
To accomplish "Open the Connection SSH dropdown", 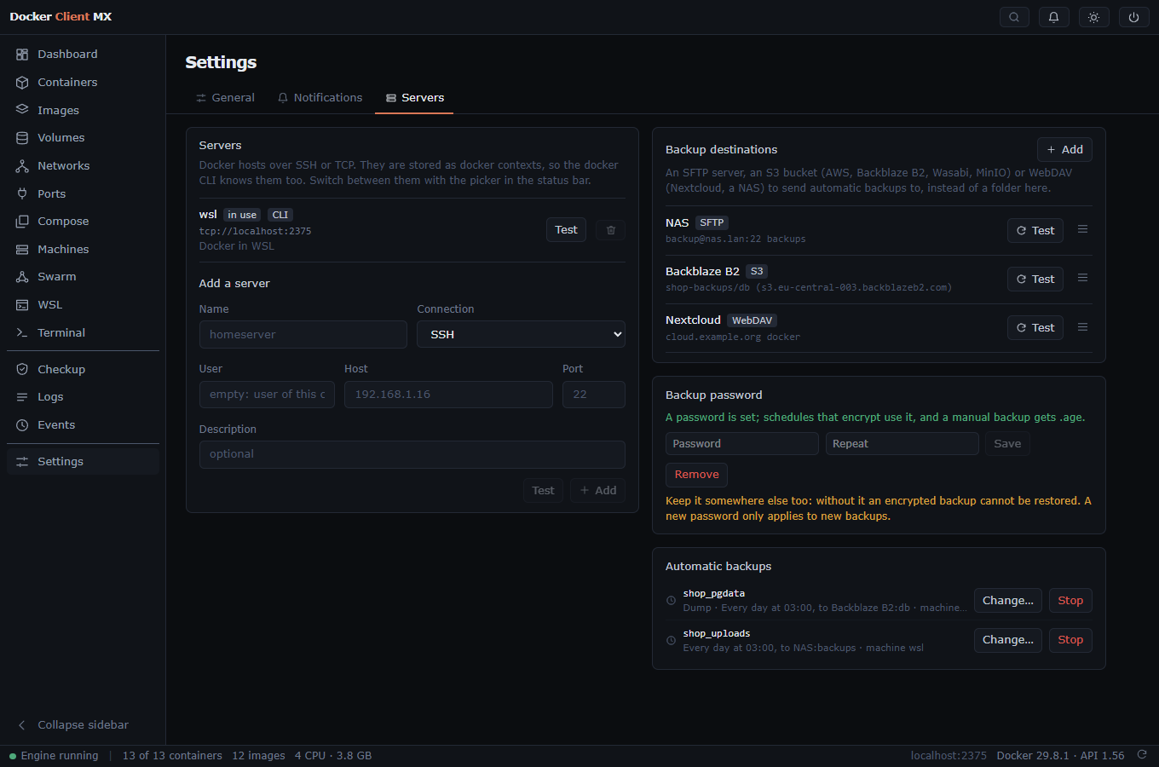I will [x=521, y=334].
